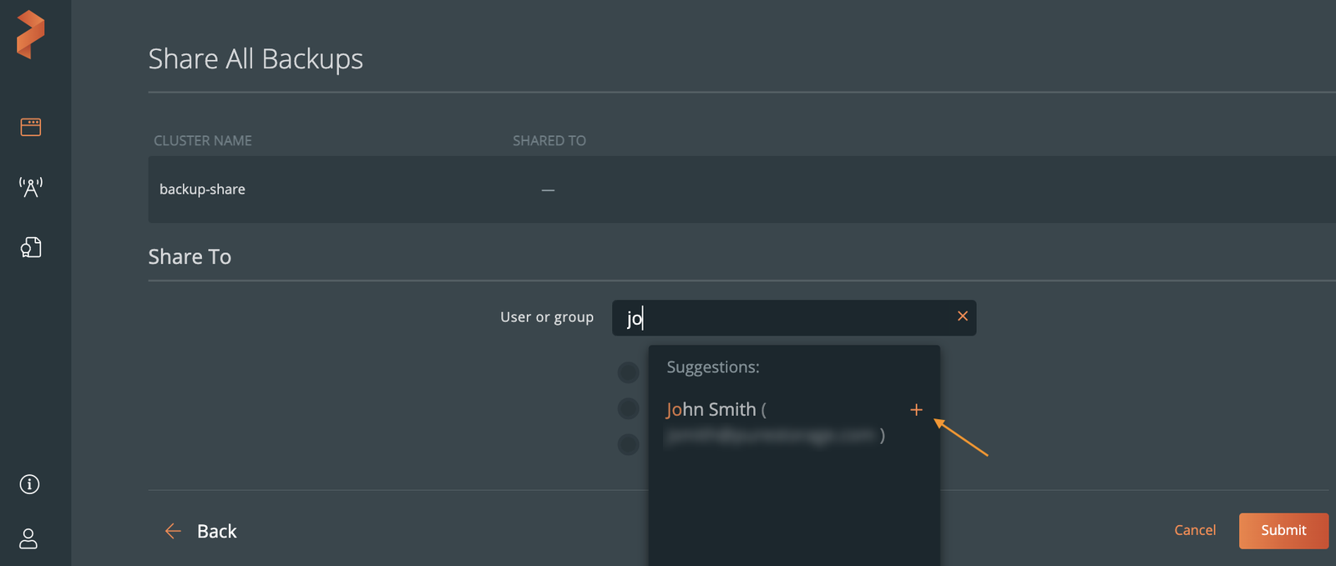The width and height of the screenshot is (1336, 566).
Task: Pick the third radio button option
Action: pyautogui.click(x=628, y=444)
